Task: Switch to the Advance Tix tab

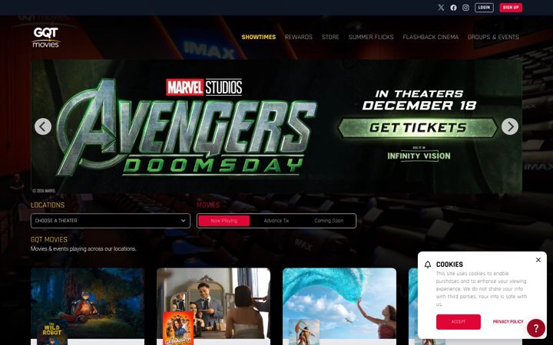Action: click(x=276, y=221)
